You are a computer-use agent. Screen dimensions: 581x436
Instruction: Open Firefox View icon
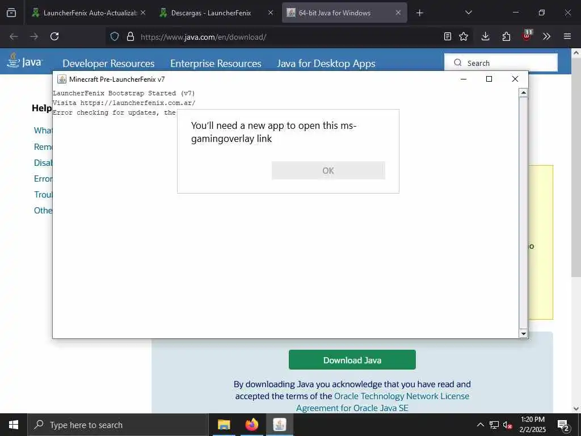pyautogui.click(x=11, y=13)
